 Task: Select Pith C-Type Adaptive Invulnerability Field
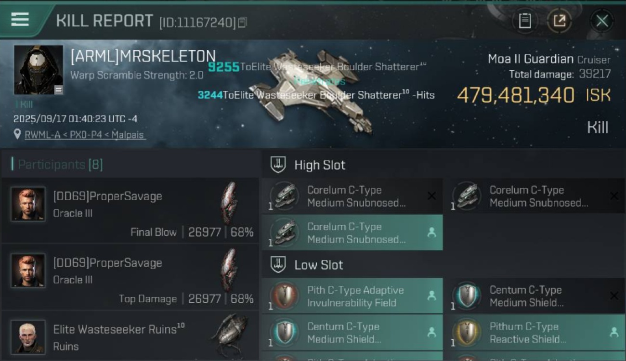352,297
